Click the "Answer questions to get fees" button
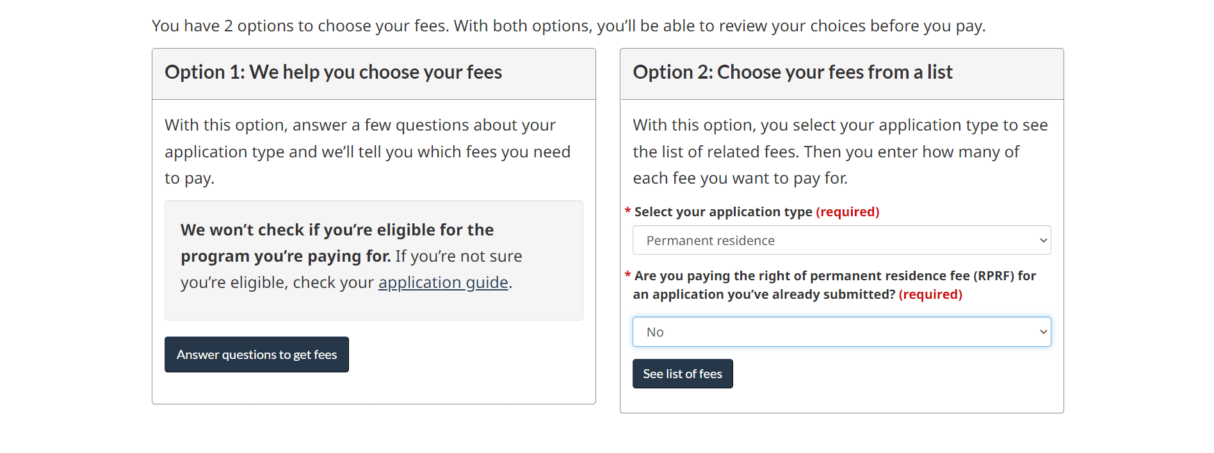The image size is (1214, 453). tap(256, 354)
